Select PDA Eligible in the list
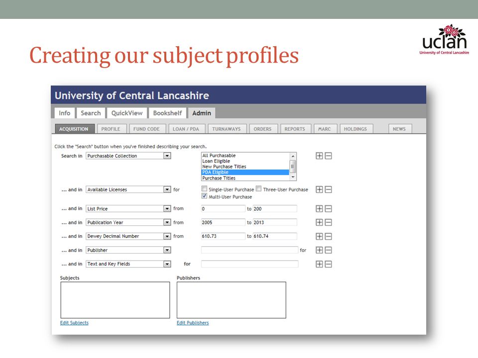This screenshot has height=358, width=478. [245, 173]
